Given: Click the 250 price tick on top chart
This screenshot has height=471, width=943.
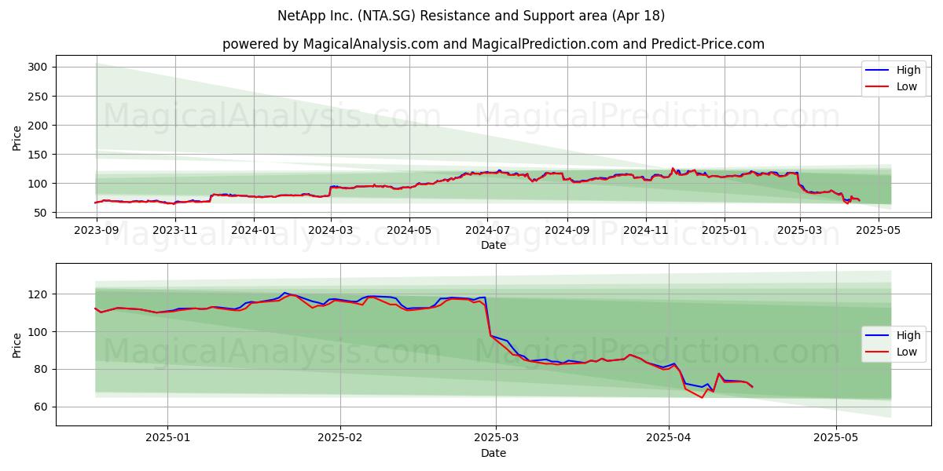Looking at the screenshot, I should click(x=39, y=97).
